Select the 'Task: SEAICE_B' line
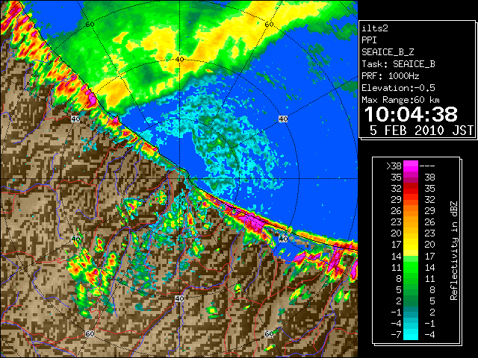Viewport: 478px width, 358px height. coord(398,64)
